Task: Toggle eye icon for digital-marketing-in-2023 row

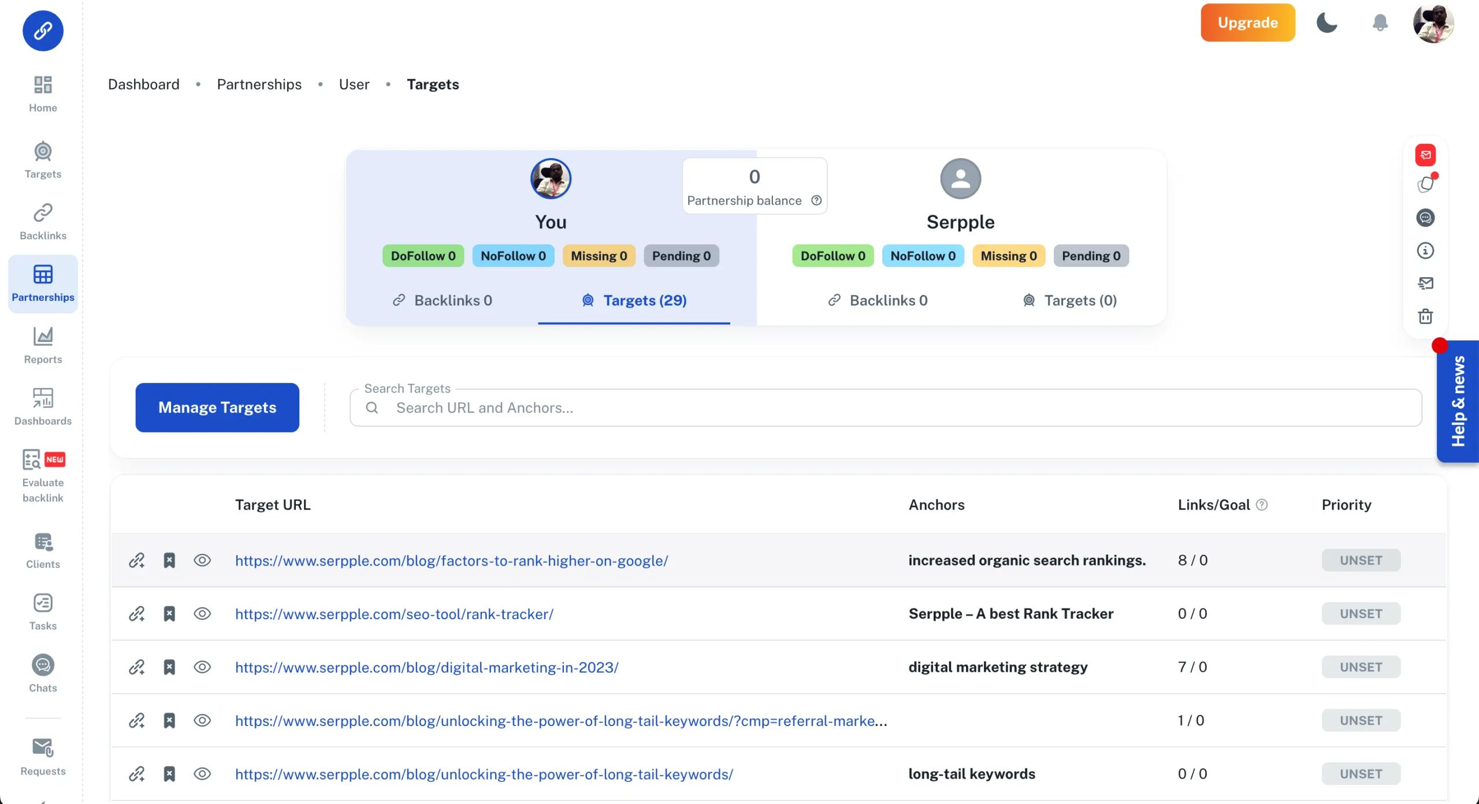Action: coord(202,667)
